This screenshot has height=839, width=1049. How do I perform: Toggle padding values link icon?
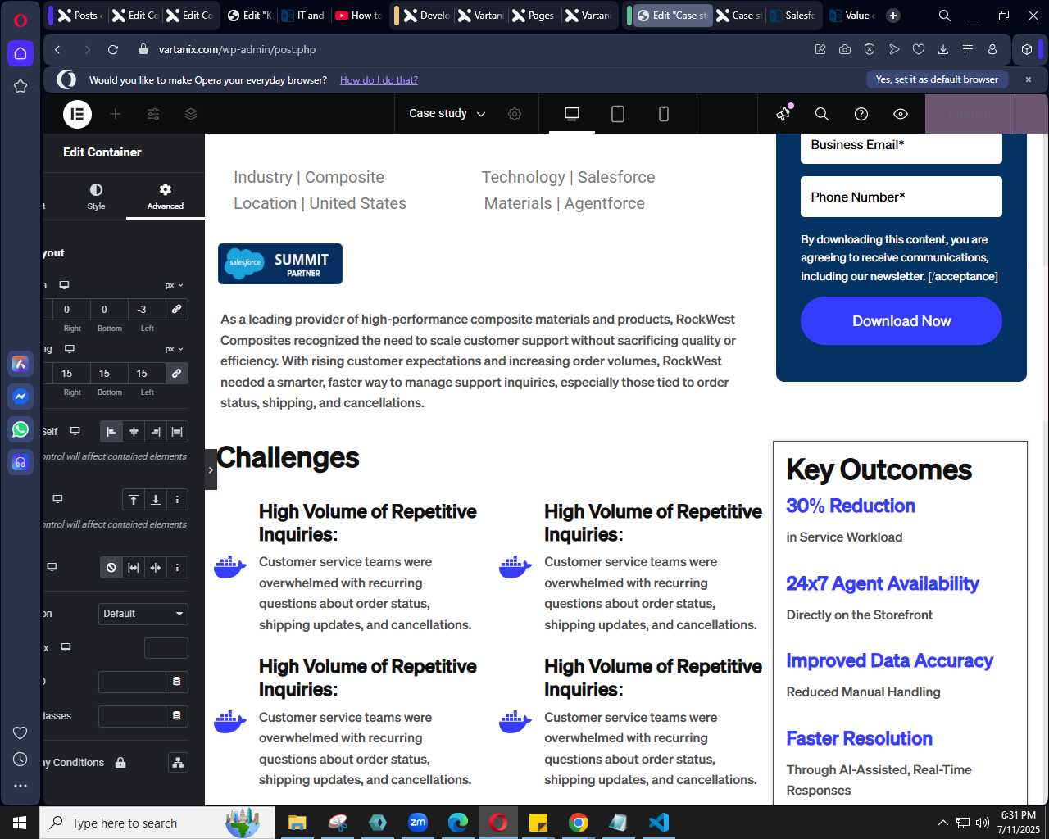click(x=176, y=373)
